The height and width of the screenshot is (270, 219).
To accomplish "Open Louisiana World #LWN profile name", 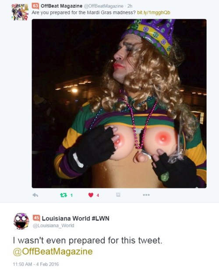I will (x=76, y=218).
